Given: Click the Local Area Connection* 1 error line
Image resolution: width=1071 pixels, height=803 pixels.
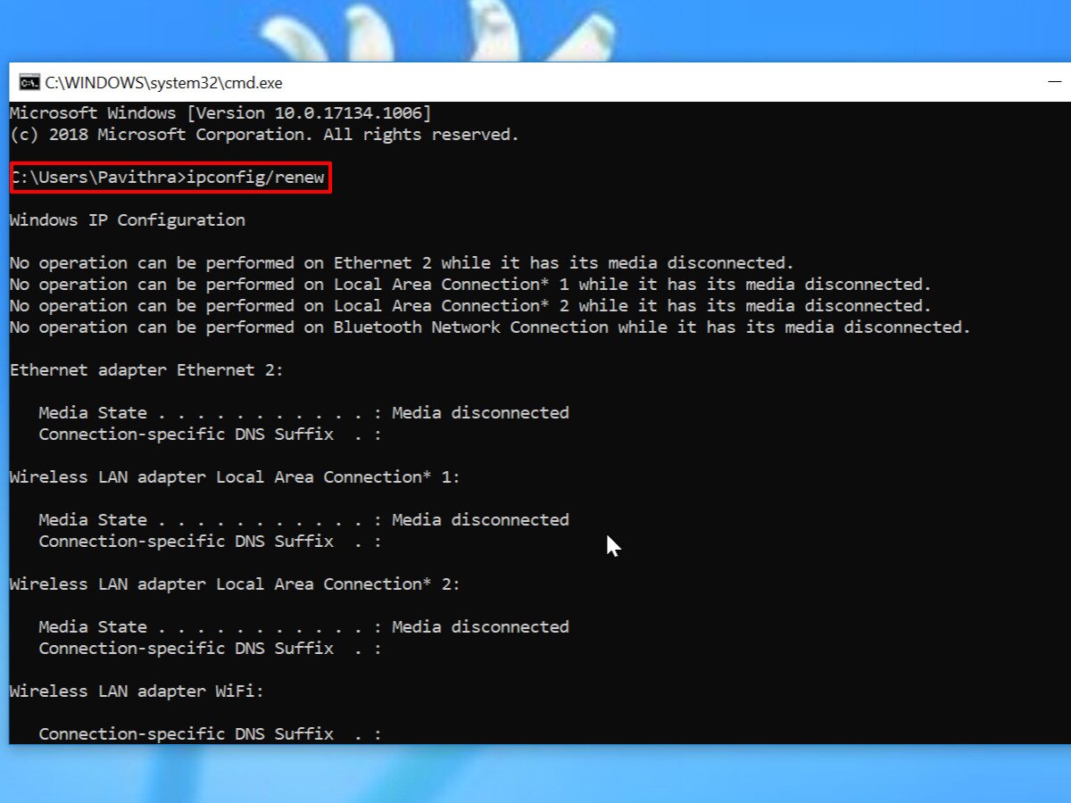Looking at the screenshot, I should coord(470,285).
